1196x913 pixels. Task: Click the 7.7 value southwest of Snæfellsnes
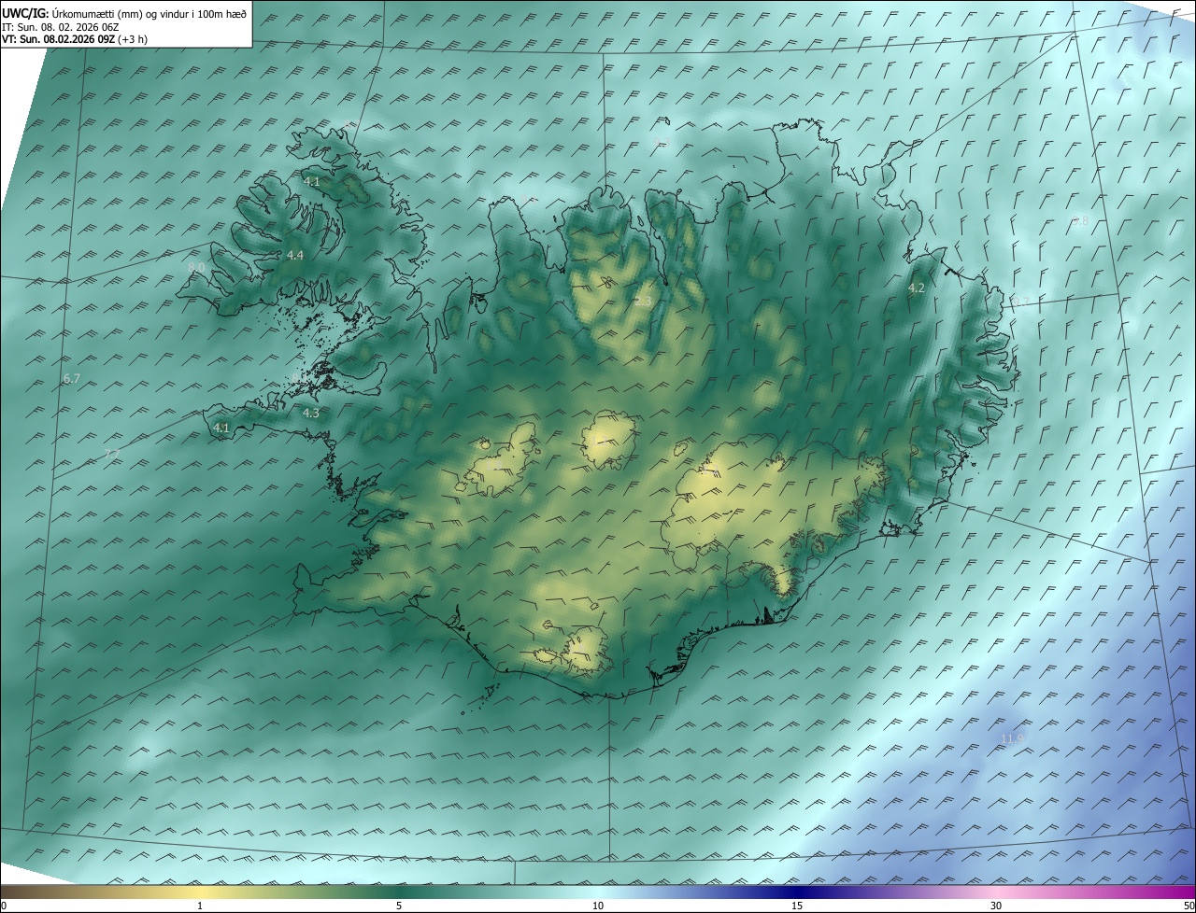tap(111, 454)
